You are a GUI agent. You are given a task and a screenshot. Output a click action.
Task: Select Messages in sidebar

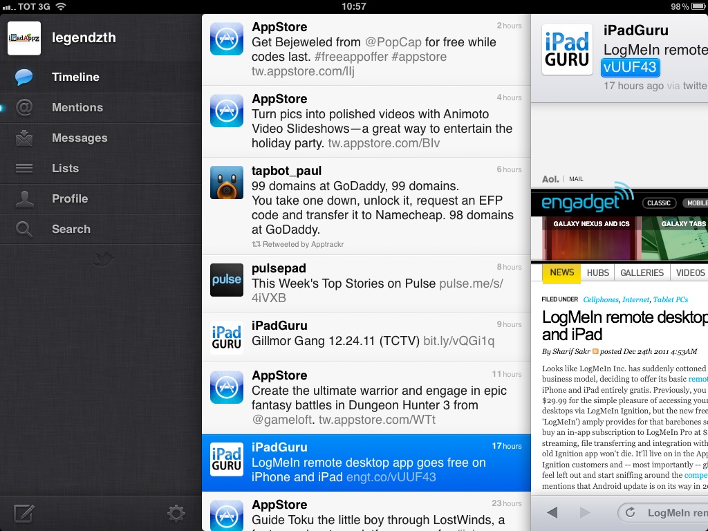[101, 138]
